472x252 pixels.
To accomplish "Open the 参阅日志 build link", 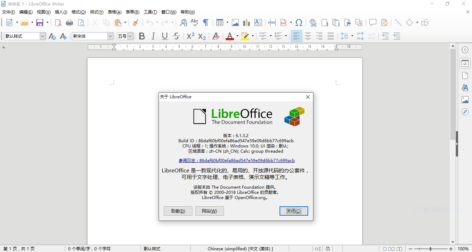I will [236, 161].
